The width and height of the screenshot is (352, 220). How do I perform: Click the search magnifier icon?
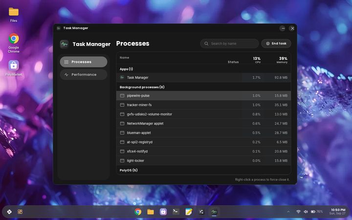click(x=206, y=44)
